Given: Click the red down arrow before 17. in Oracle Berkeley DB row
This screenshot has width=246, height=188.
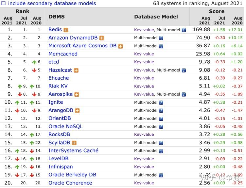Looking at the screenshot, I should pyautogui.click(x=17, y=175).
